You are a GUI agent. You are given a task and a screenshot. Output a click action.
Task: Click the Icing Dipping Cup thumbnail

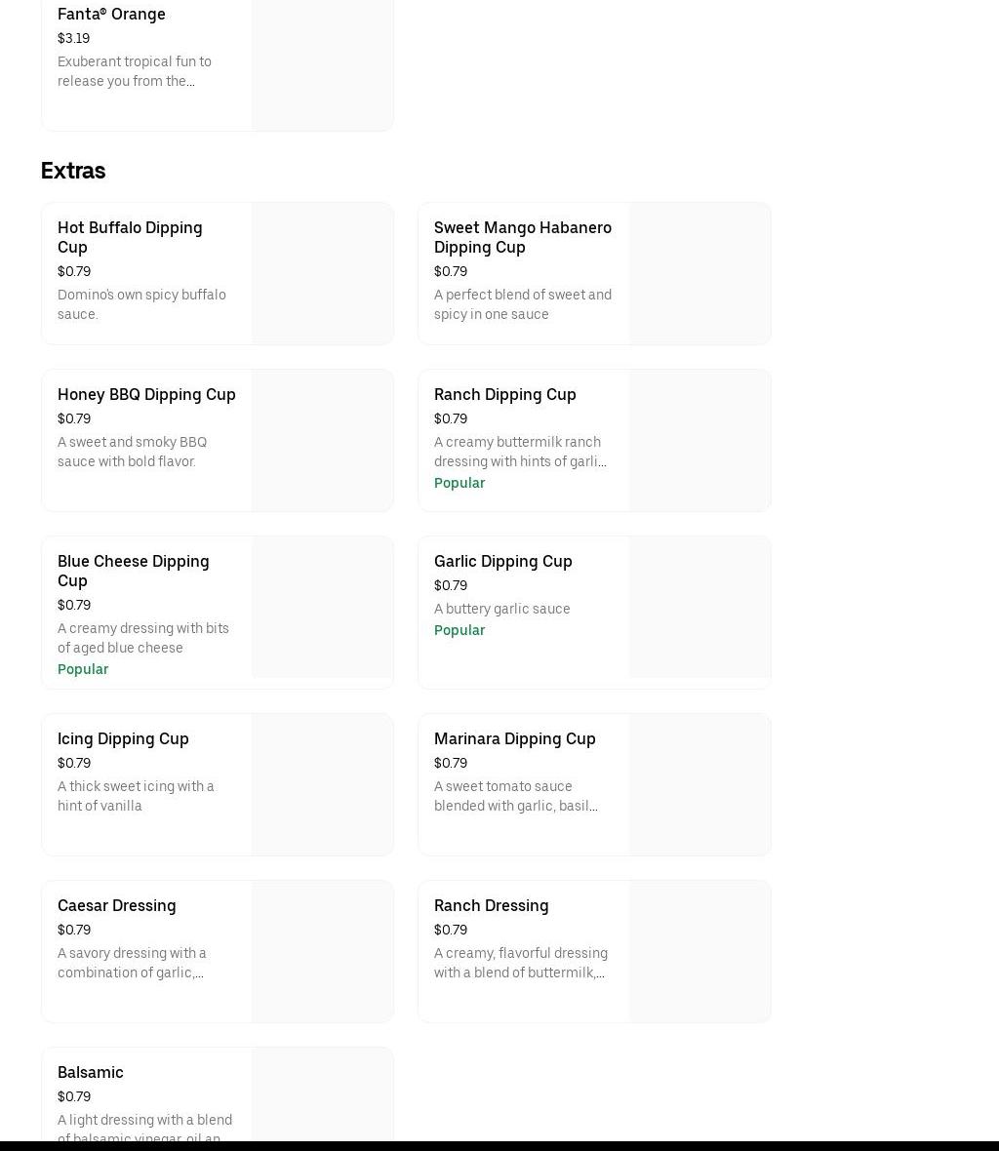click(x=322, y=784)
